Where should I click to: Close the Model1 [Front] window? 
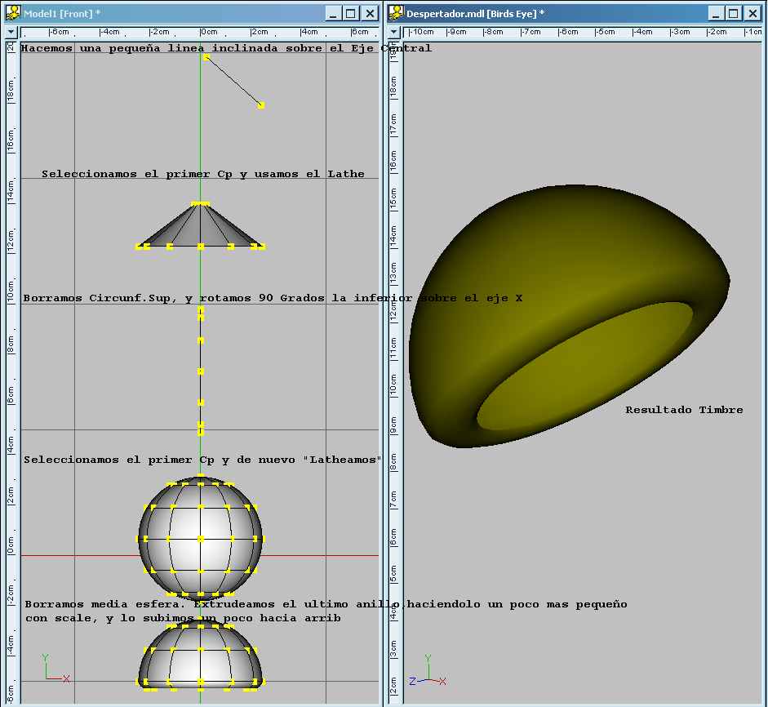[x=370, y=13]
